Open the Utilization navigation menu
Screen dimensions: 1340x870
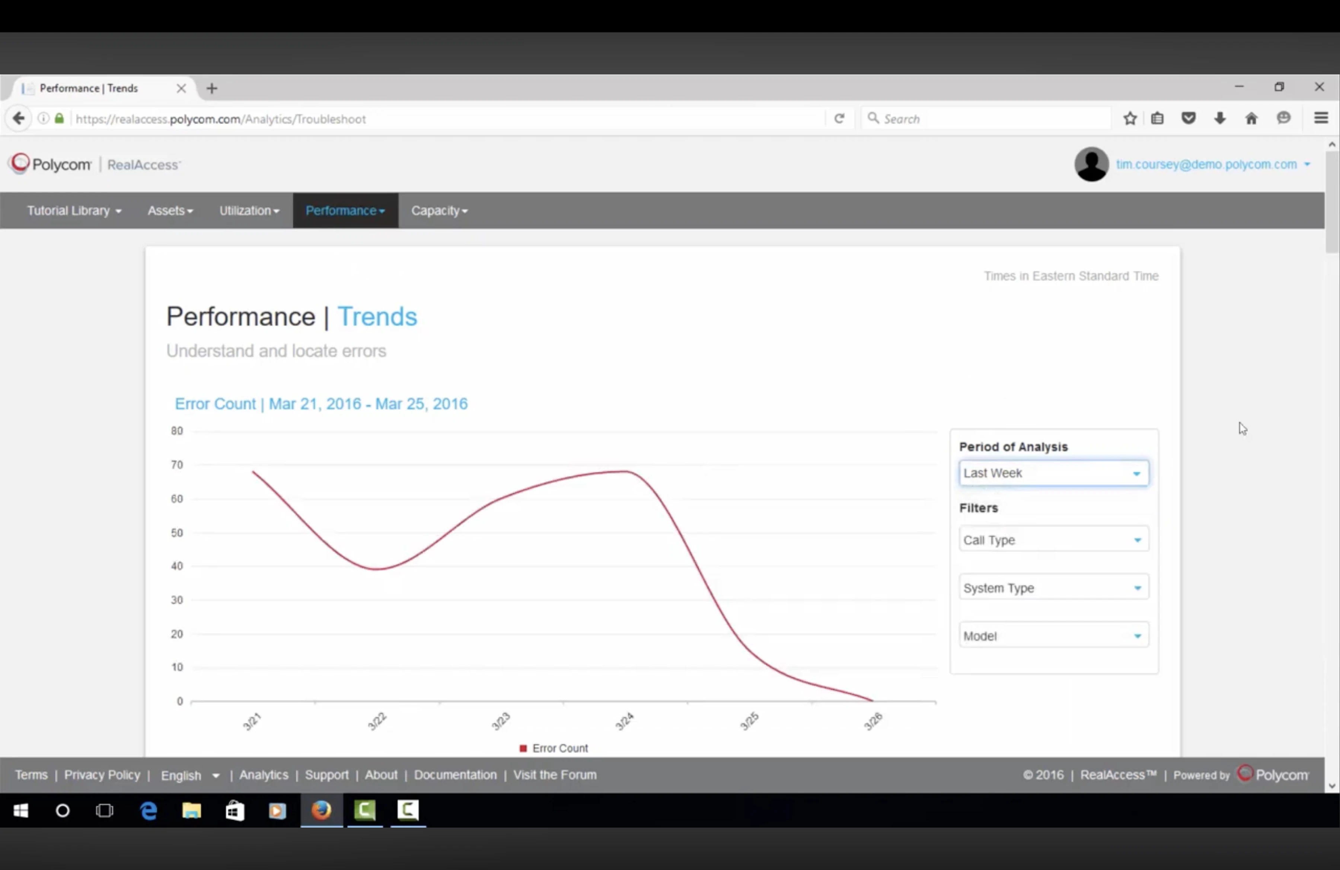click(x=249, y=211)
